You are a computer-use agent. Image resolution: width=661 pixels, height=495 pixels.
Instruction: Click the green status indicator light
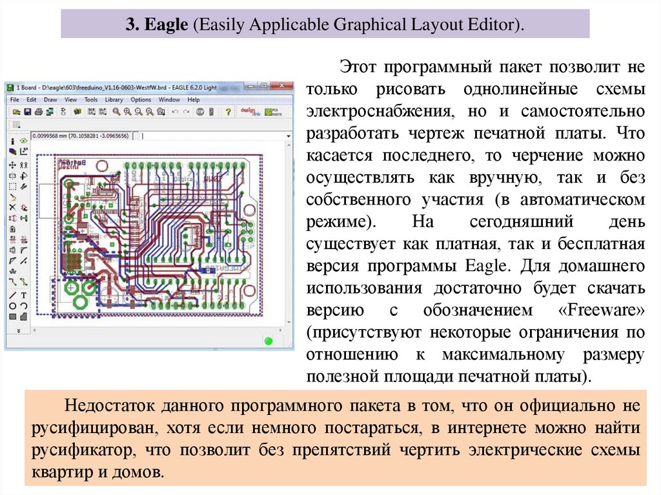(x=268, y=341)
